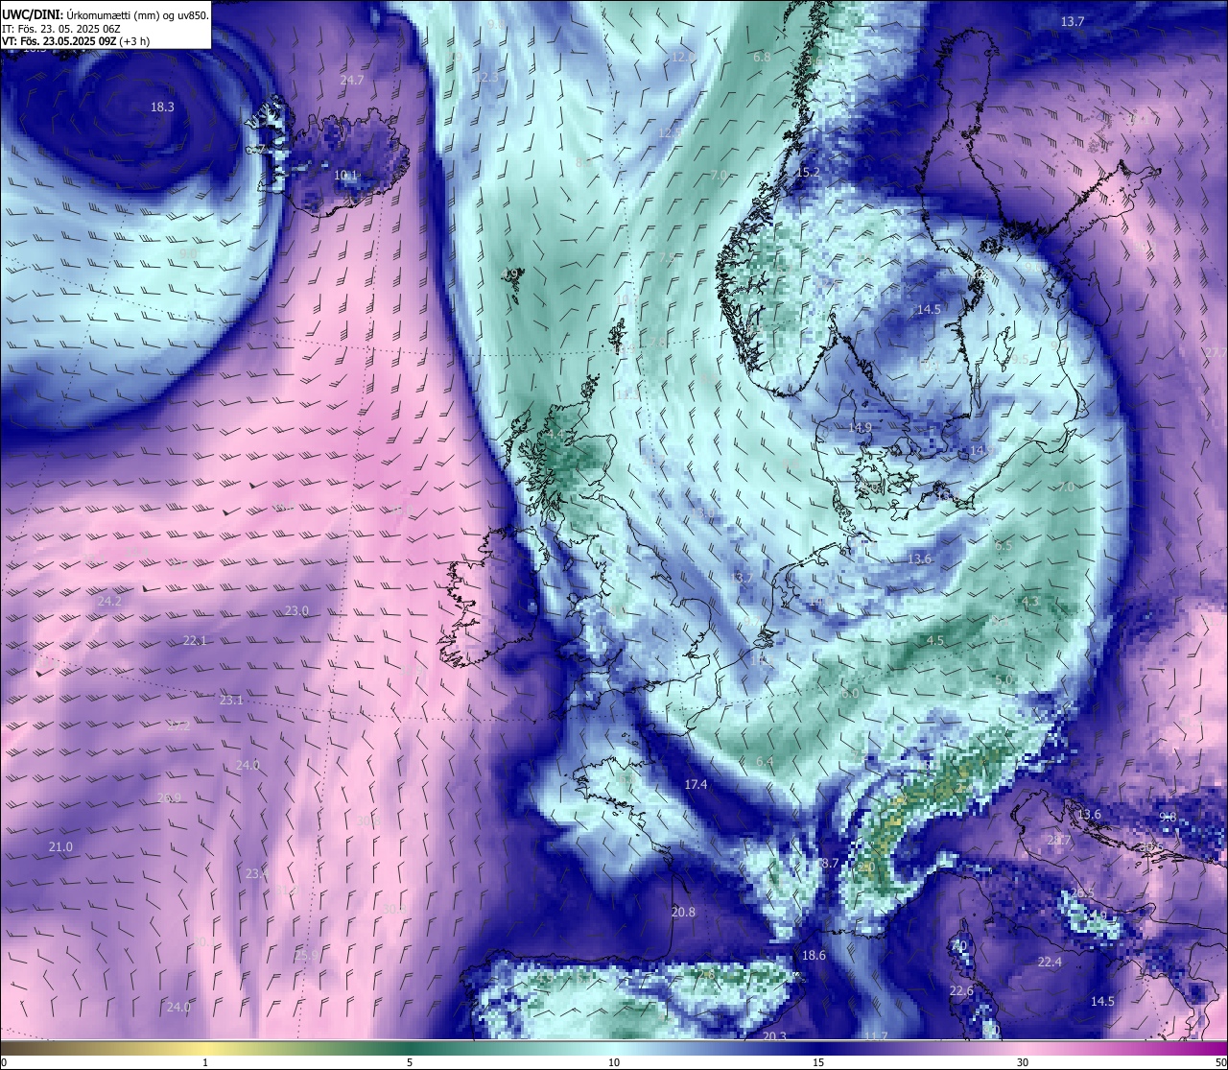Screen dimensions: 1228x1070
Task: Click the 5 tick on the color scale
Action: 410,1062
